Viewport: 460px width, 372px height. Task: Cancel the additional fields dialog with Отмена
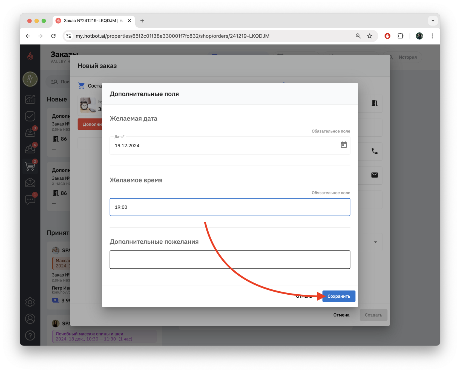click(x=304, y=296)
